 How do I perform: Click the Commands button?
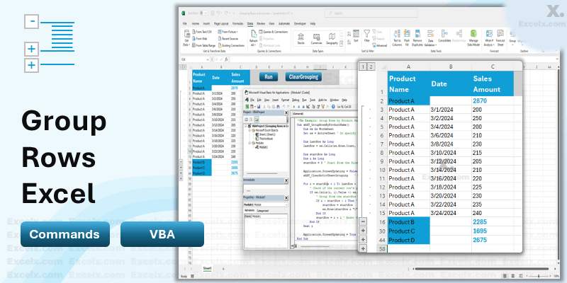[65, 234]
